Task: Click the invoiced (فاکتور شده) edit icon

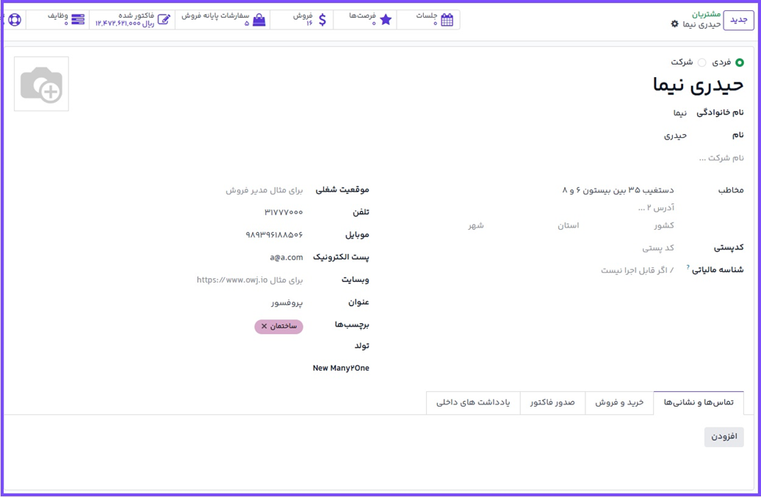Action: pos(164,19)
